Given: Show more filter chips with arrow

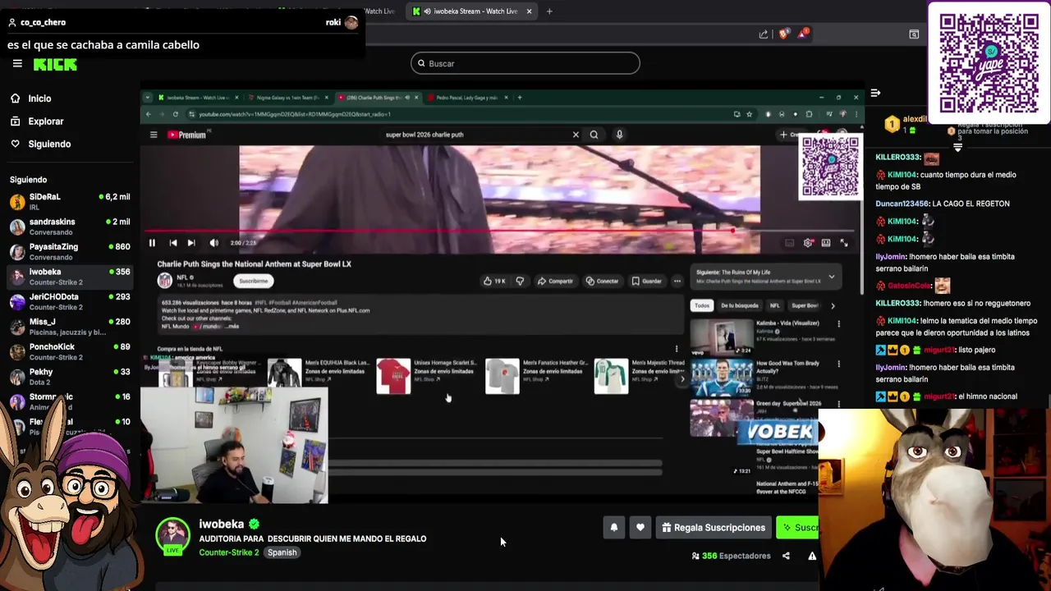Looking at the screenshot, I should click(x=833, y=305).
